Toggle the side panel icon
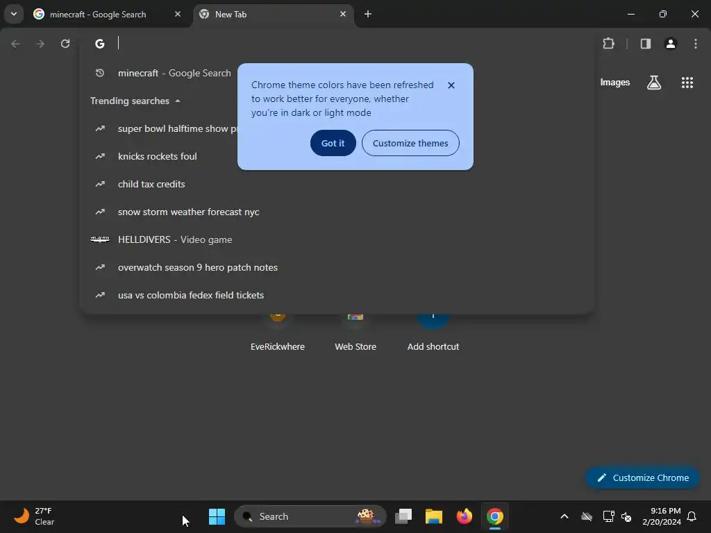 646,44
